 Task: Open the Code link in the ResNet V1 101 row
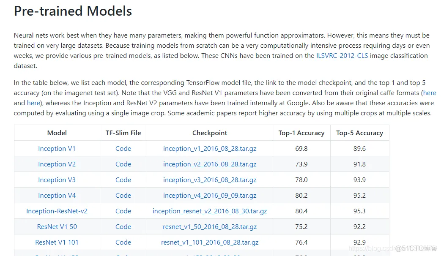pyautogui.click(x=123, y=242)
